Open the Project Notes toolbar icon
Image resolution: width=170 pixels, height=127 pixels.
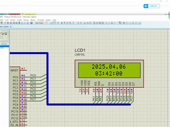[28, 23]
